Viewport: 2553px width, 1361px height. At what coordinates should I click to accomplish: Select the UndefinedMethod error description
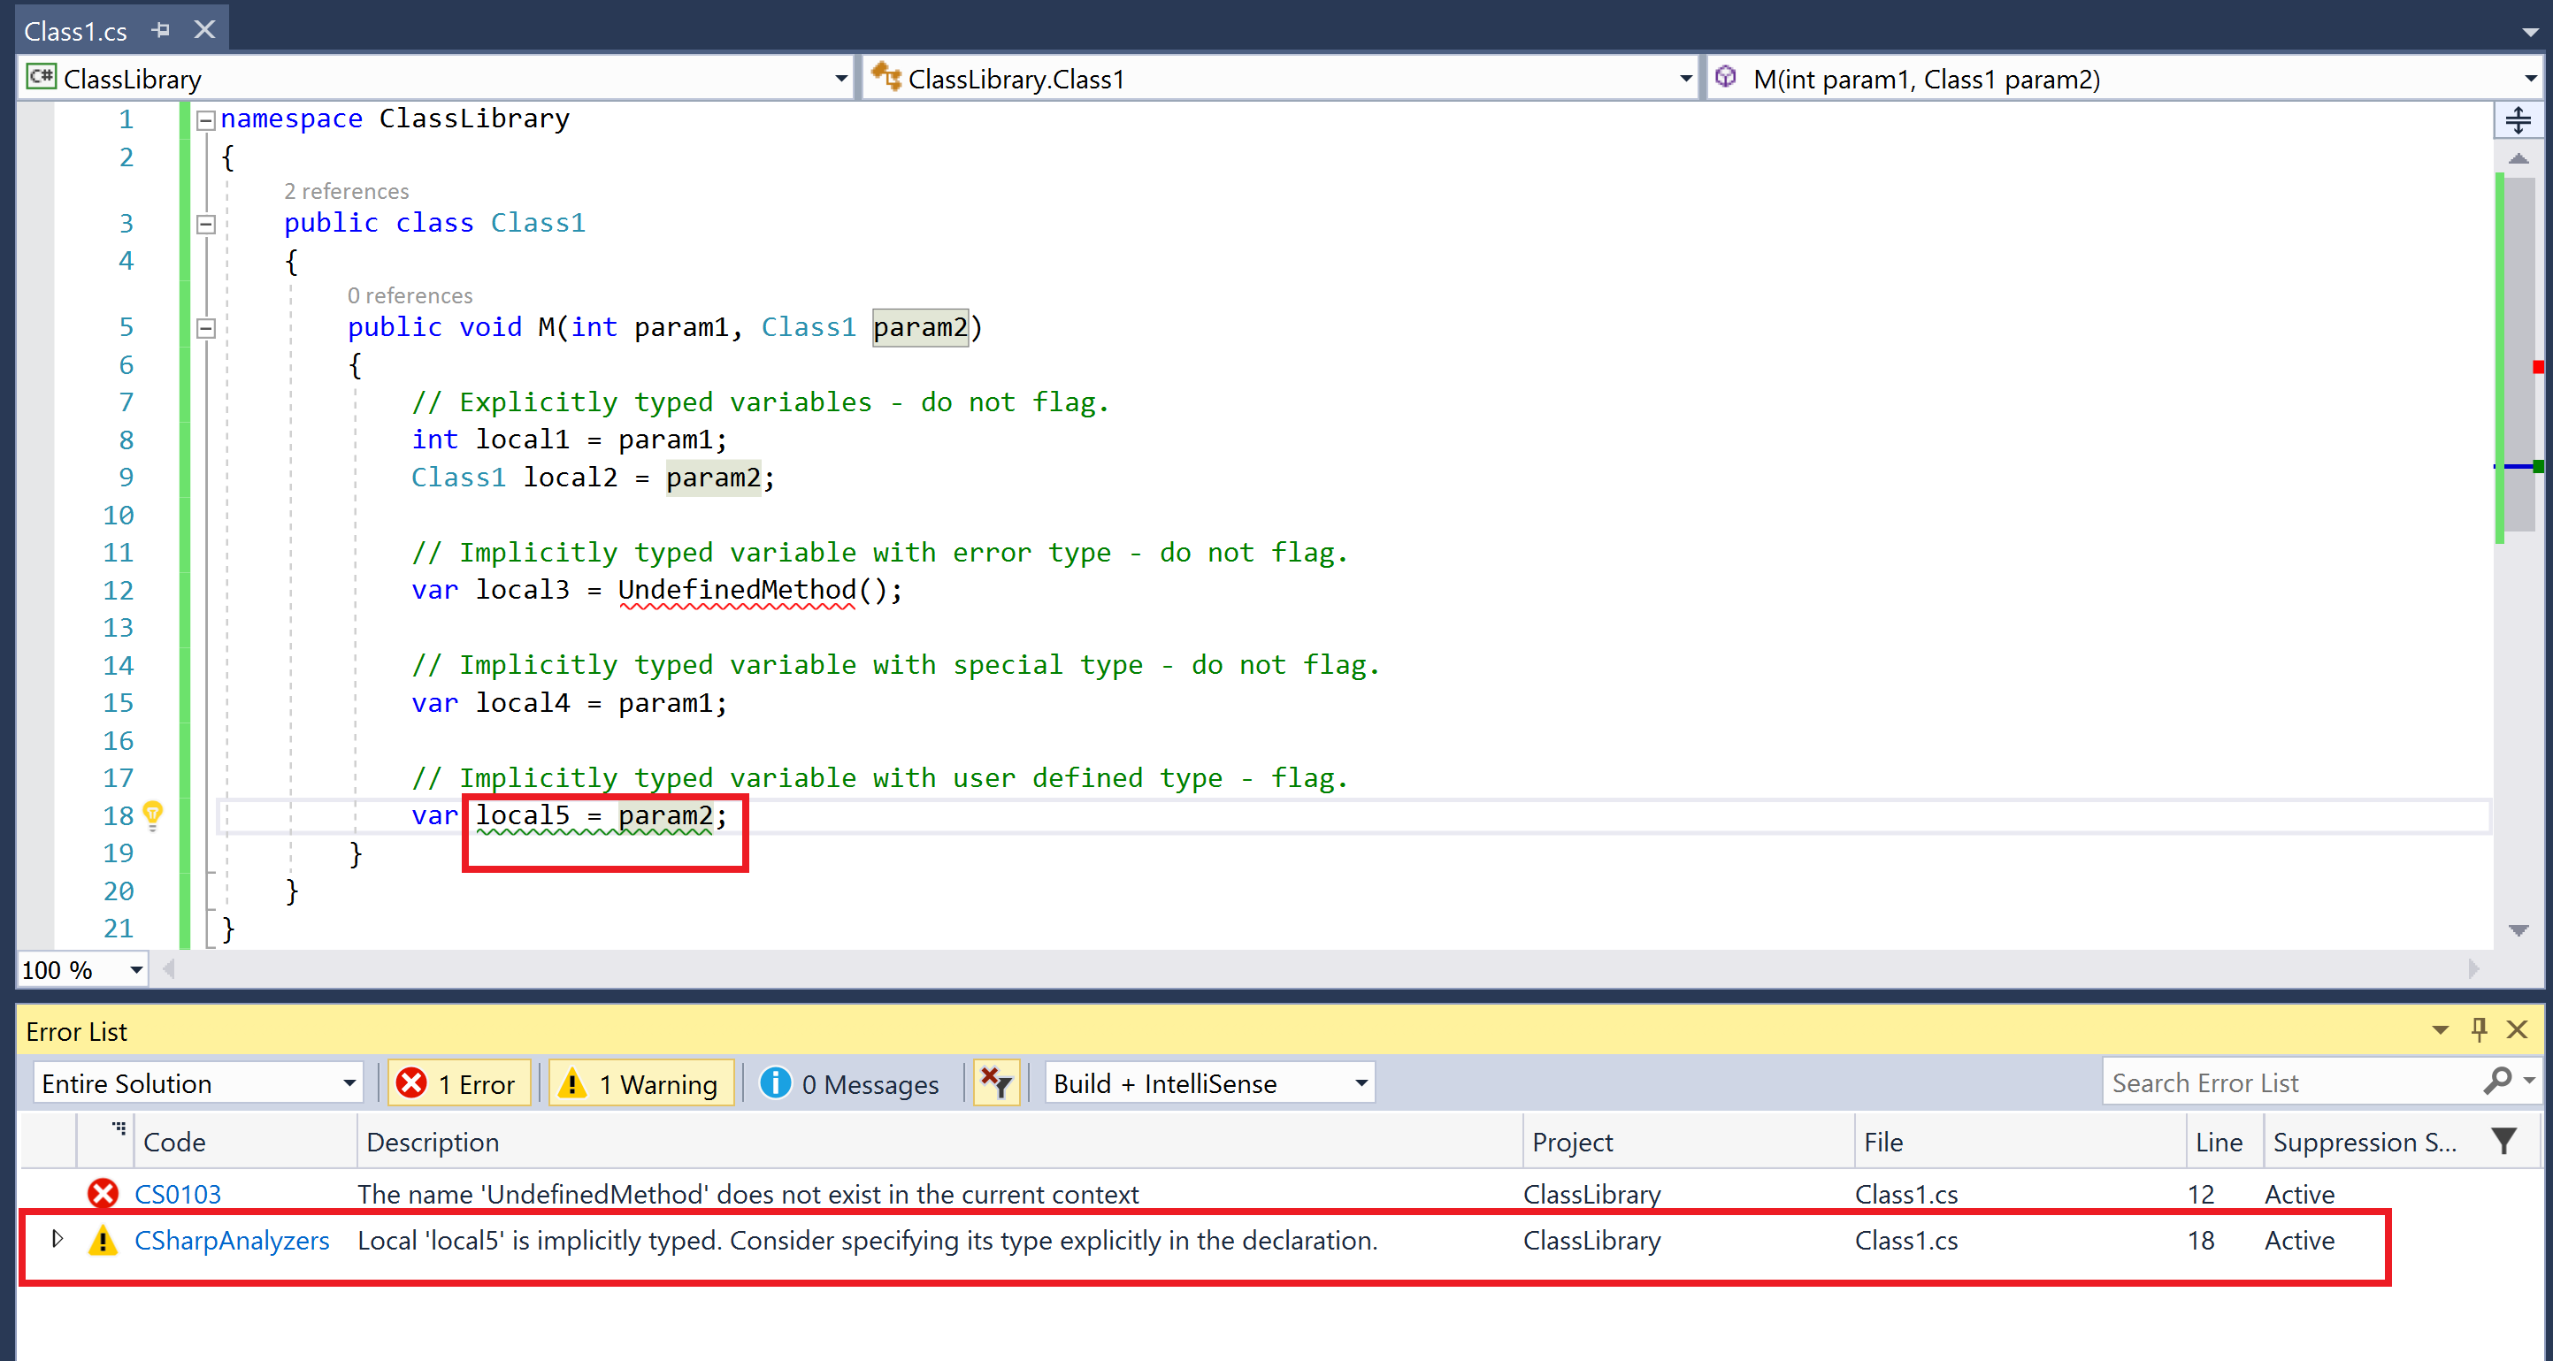tap(748, 1194)
